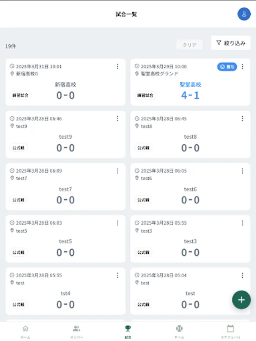The image size is (256, 341).
Task: Expand options for the 聖堂高校 match card
Action: [242, 66]
